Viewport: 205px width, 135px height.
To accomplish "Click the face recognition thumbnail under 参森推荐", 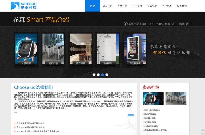I will click(x=153, y=99).
